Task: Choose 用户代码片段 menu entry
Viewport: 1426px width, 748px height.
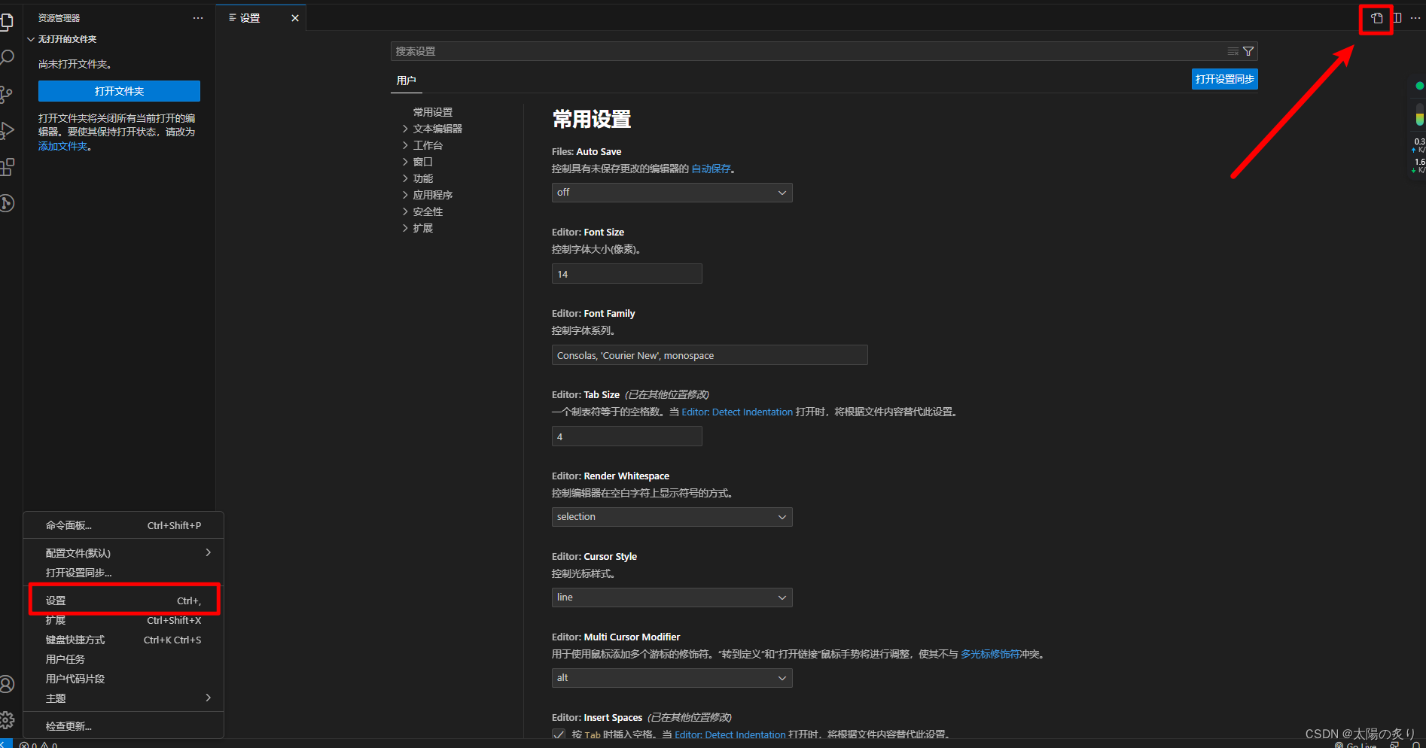Action: pos(123,679)
